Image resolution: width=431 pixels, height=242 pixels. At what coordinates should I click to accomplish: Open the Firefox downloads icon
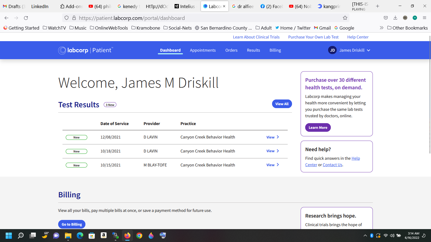point(395,18)
